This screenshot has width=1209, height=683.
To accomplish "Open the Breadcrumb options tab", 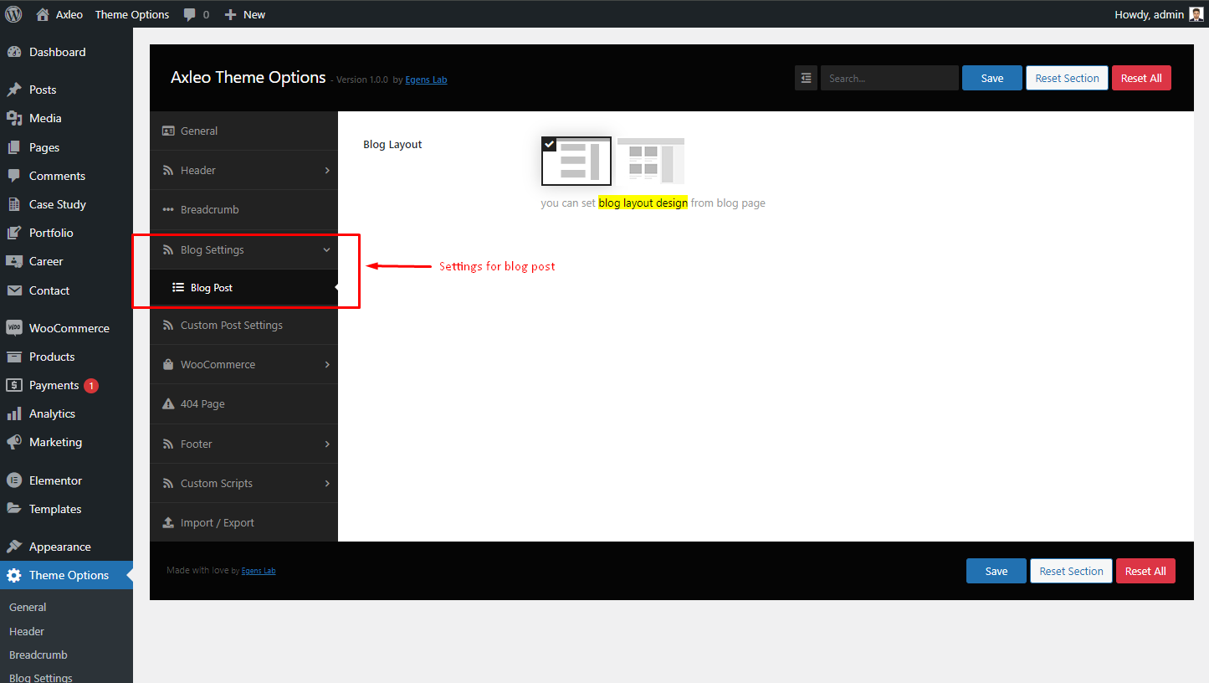I will pos(243,209).
